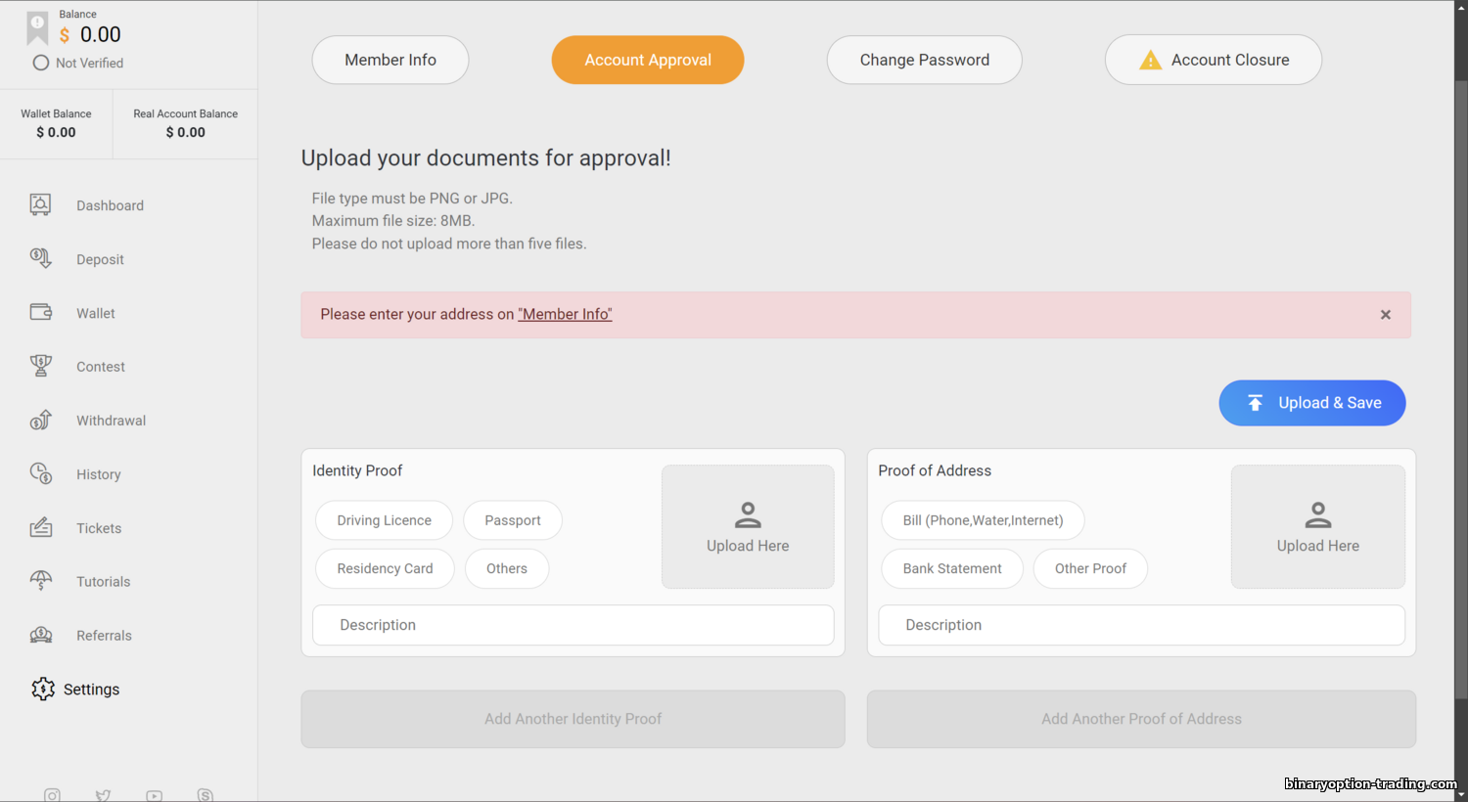
Task: Click Identity Proof Description field
Action: pos(573,625)
